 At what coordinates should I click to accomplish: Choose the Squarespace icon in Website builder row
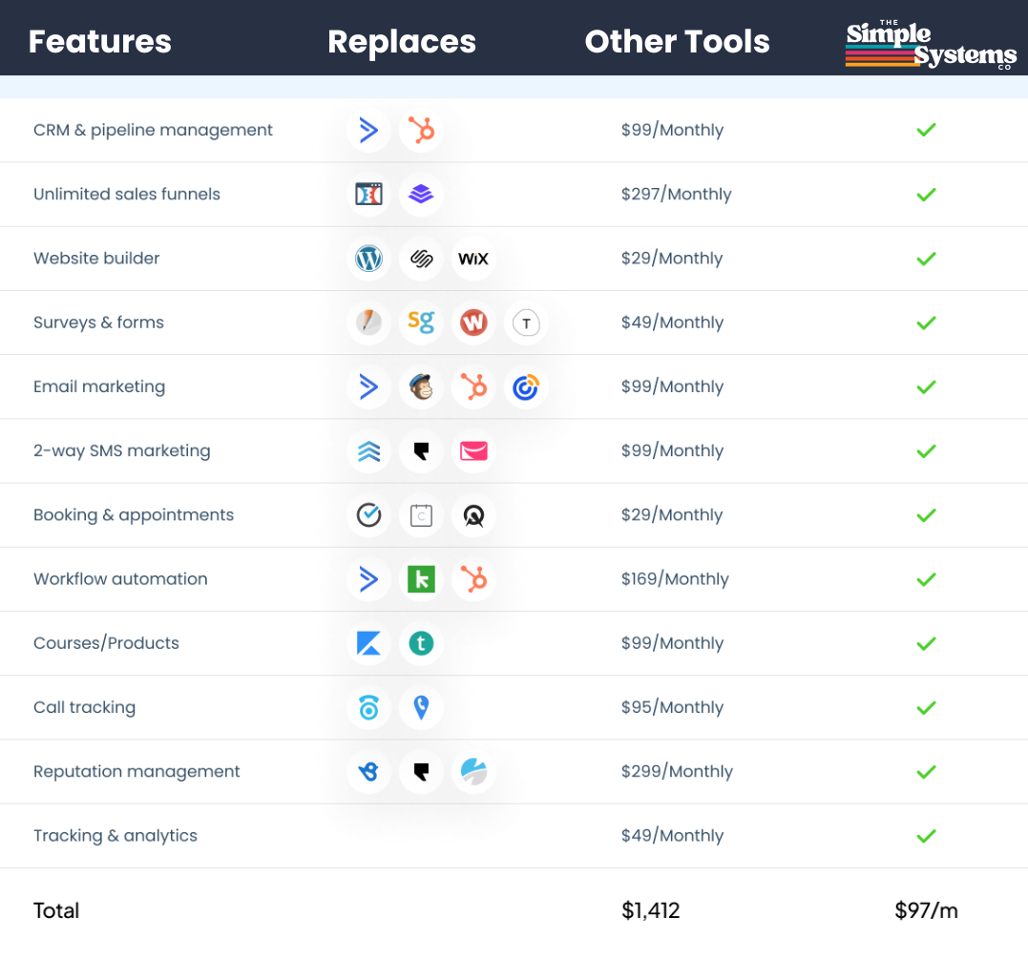(x=421, y=259)
